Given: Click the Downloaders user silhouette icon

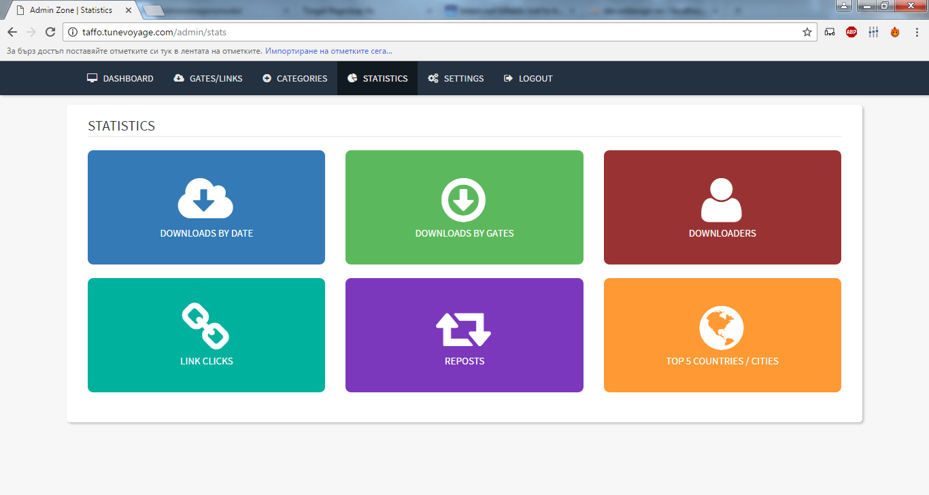Looking at the screenshot, I should coord(721,200).
